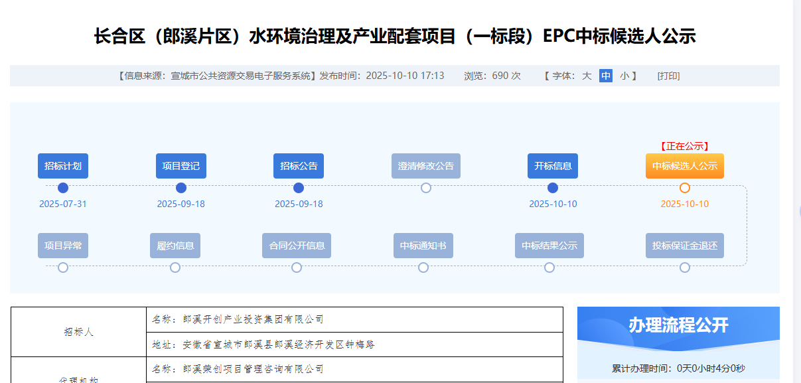Click the hollow timeline dot under 澄清修改公告
Image resolution: width=801 pixels, height=383 pixels.
[426, 188]
